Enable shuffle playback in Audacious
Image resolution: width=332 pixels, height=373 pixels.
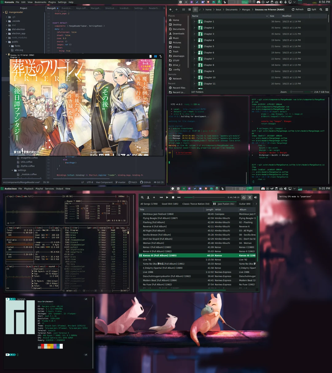point(250,197)
